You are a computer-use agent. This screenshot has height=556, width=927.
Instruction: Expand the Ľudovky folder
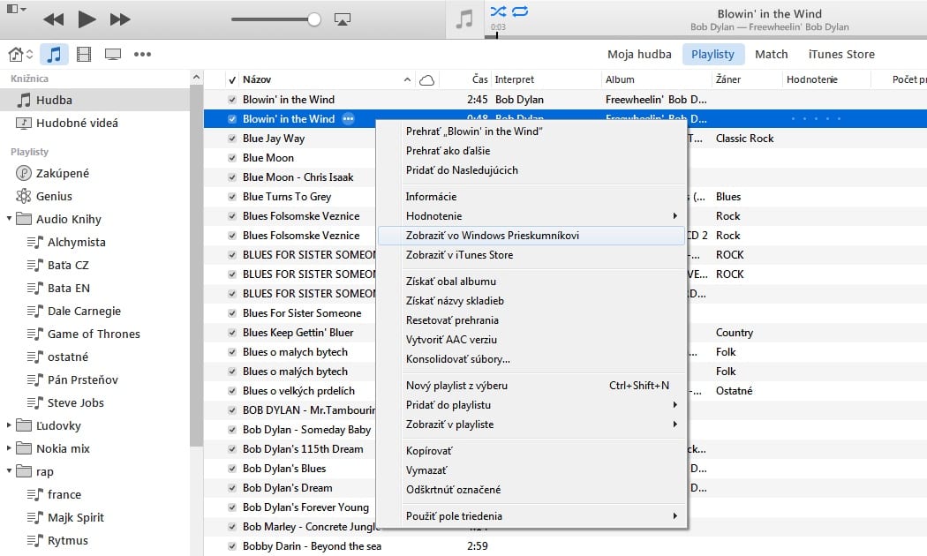pyautogui.click(x=9, y=425)
